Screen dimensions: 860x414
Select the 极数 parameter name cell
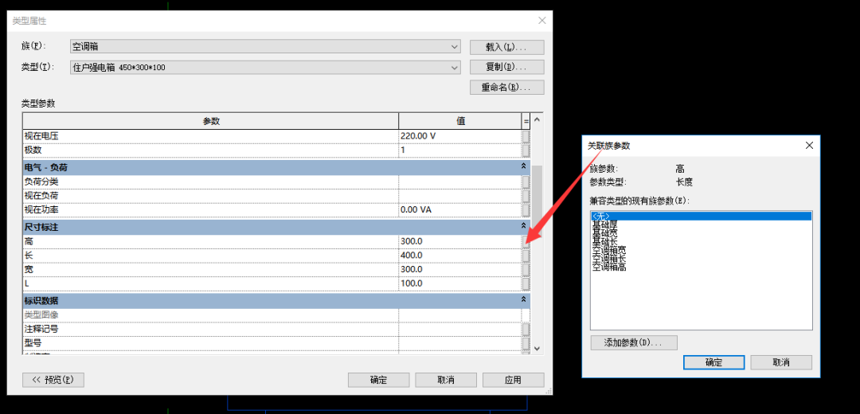point(210,150)
